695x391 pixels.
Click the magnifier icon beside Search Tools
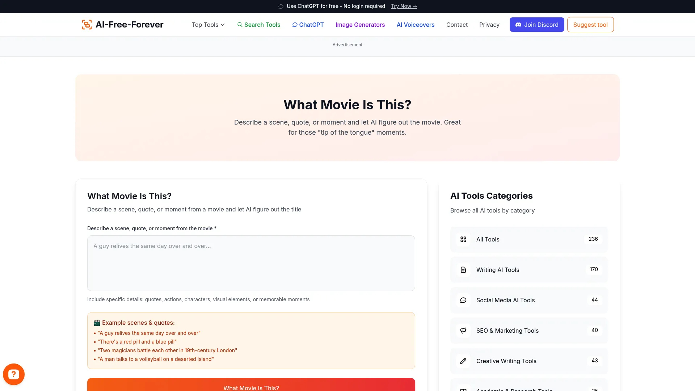click(x=240, y=25)
